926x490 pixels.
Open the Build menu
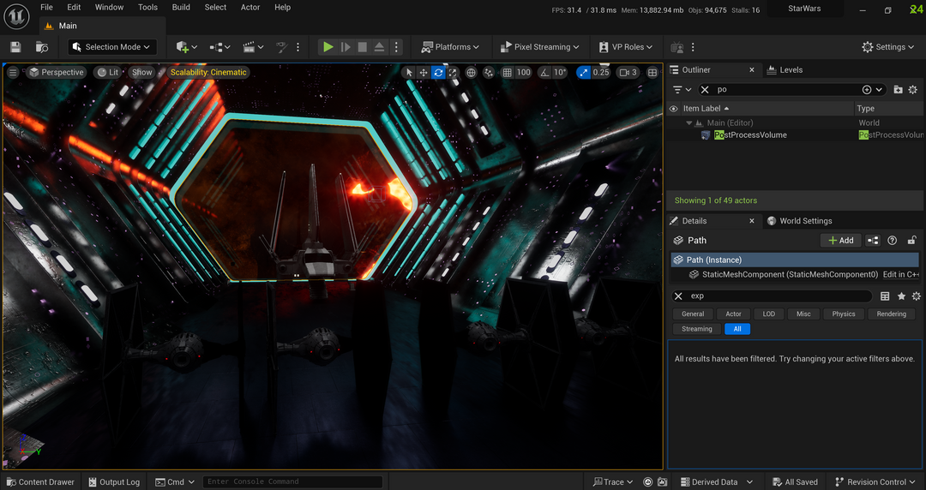coord(181,7)
